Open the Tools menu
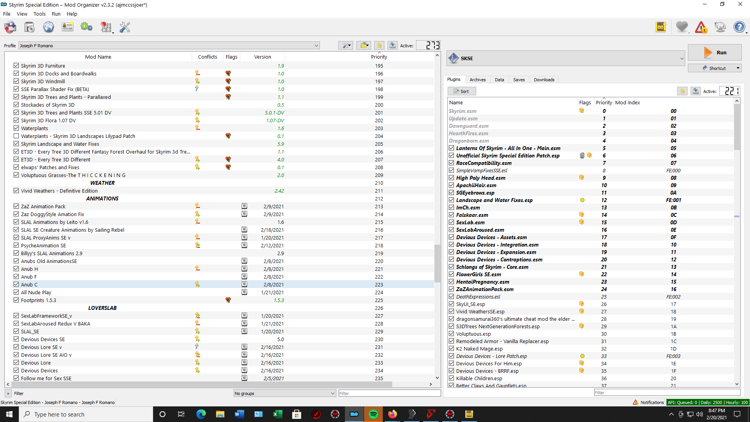 pos(39,14)
